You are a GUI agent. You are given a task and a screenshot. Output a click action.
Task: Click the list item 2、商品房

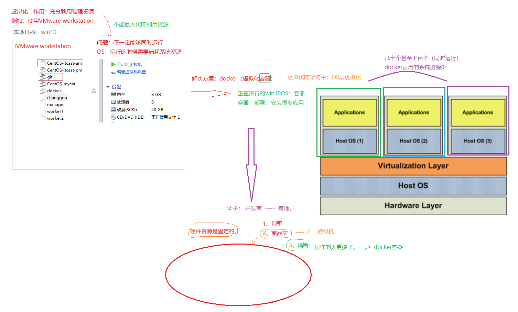pos(275,233)
